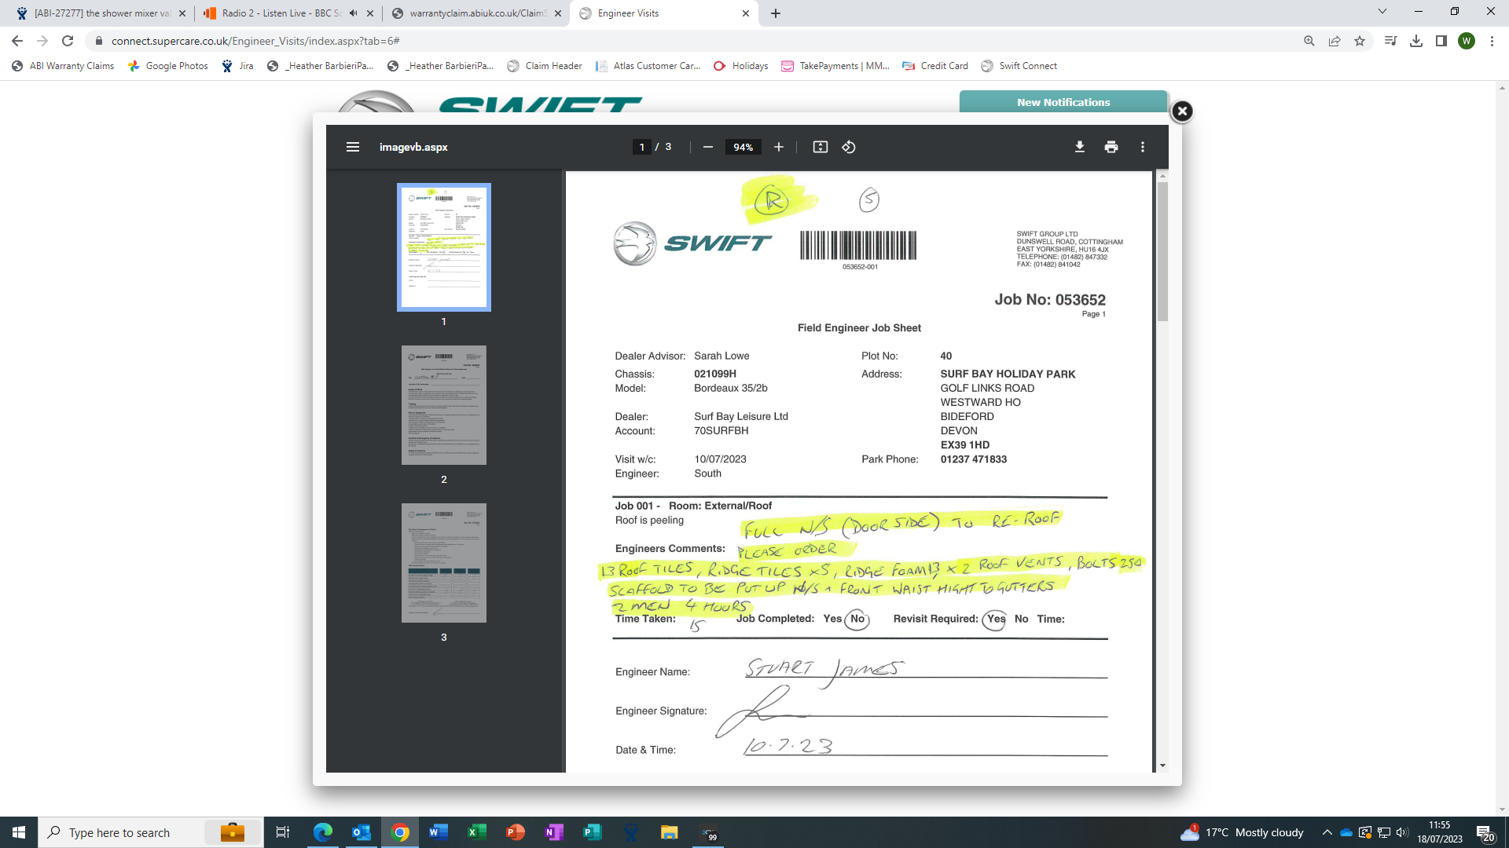This screenshot has width=1509, height=848.
Task: Click the page number input field
Action: click(641, 147)
